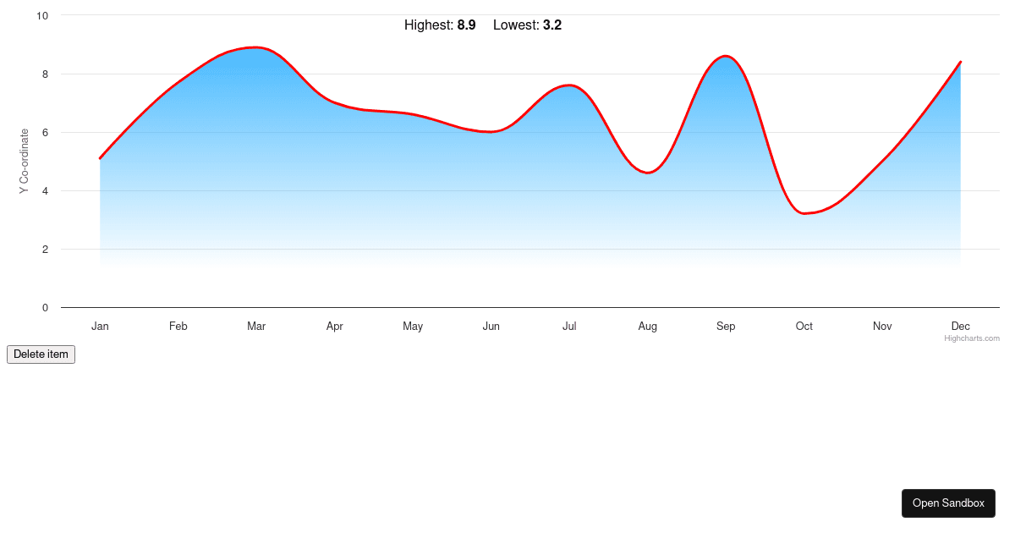Click the Open Sandbox button
The width and height of the screenshot is (1015, 533).
[x=948, y=503]
